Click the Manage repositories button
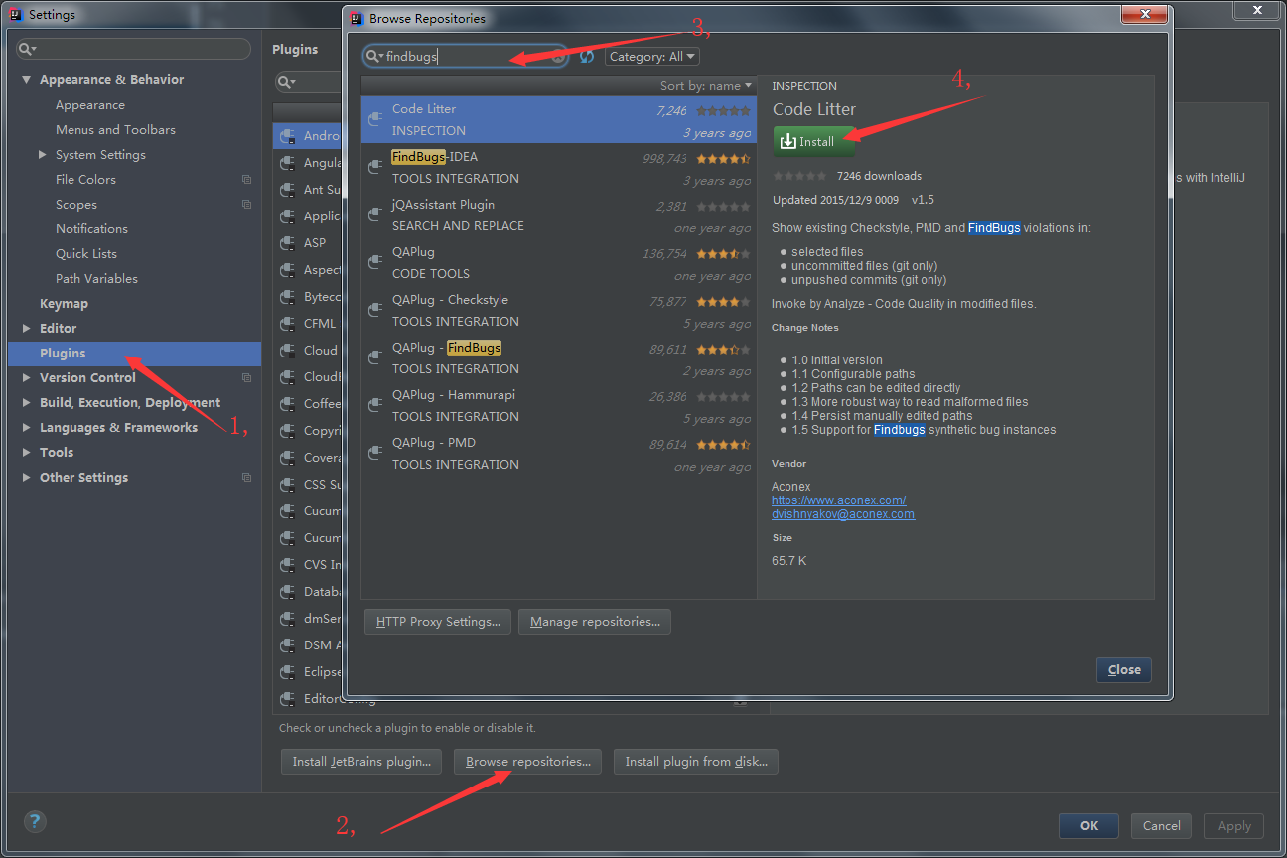Image resolution: width=1287 pixels, height=858 pixels. [595, 622]
